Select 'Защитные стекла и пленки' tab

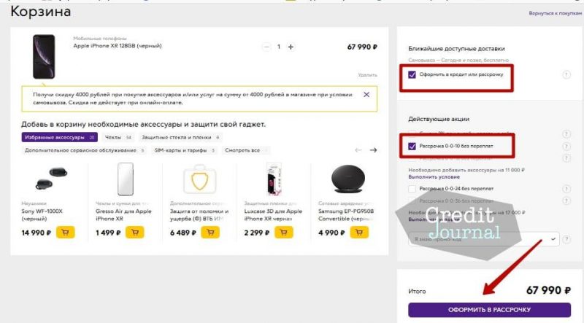180,137
